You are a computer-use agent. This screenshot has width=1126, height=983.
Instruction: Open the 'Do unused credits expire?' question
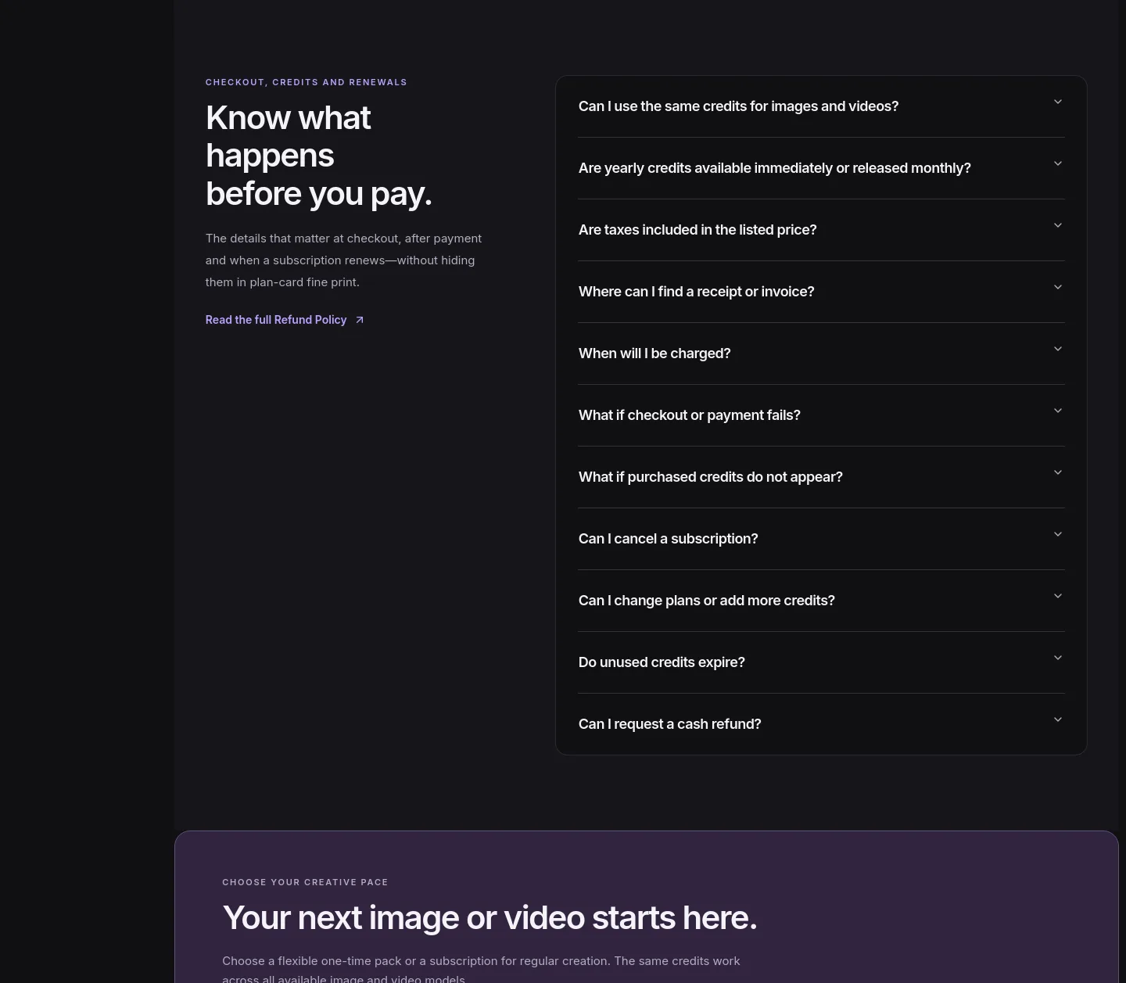coord(821,662)
